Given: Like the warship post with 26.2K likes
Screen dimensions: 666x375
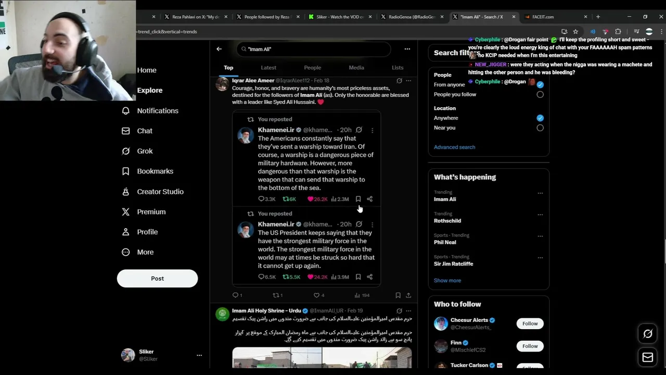Looking at the screenshot, I should pos(318,199).
